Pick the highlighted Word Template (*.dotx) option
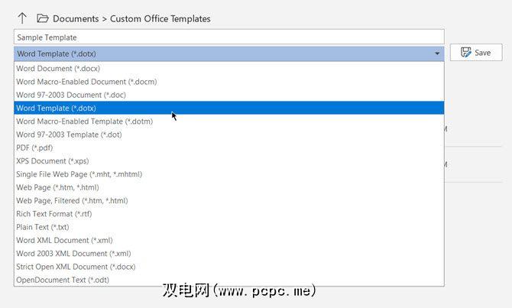Screen dimensions: 512x308 pos(56,108)
